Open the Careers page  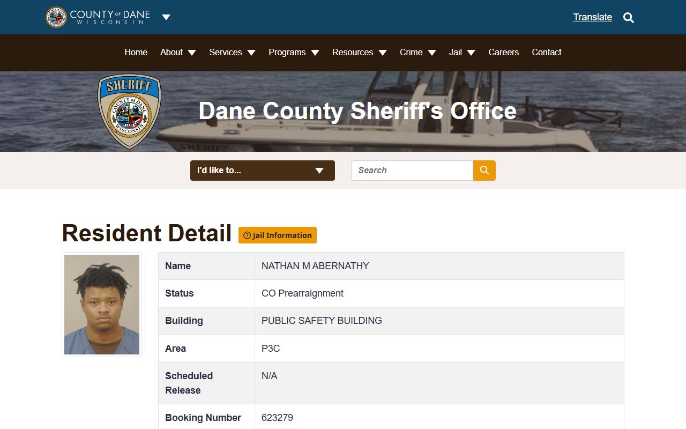coord(504,53)
